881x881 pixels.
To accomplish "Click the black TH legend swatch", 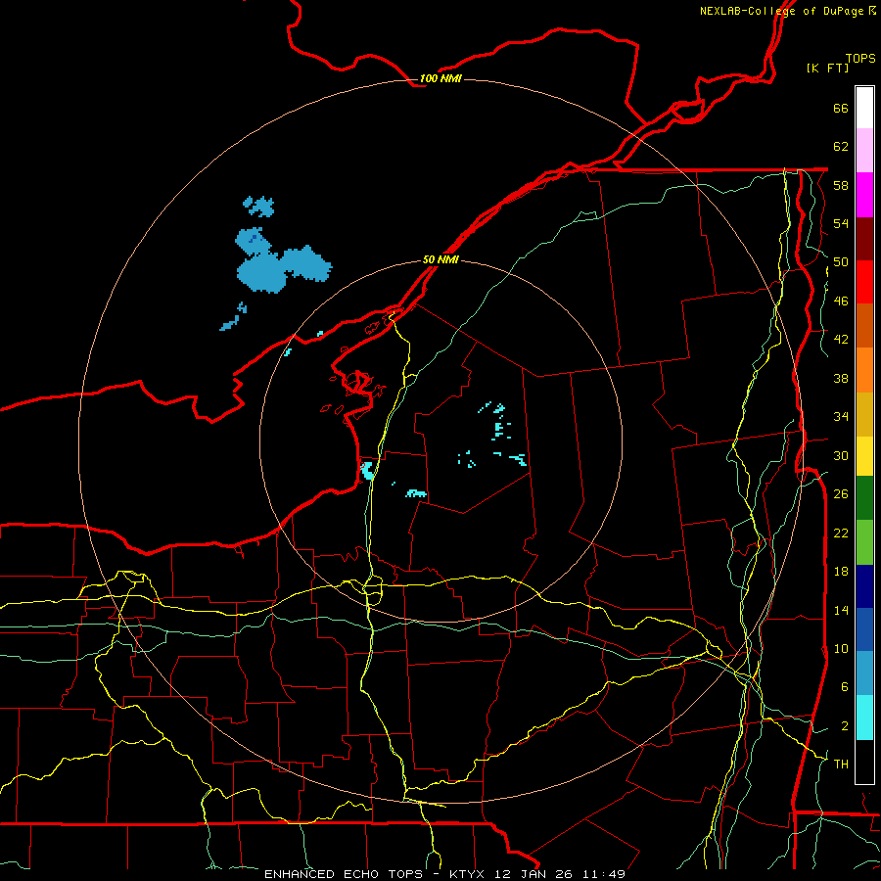I will pyautogui.click(x=864, y=762).
